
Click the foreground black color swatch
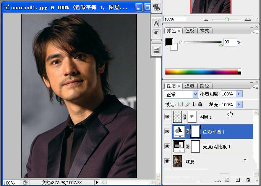coord(169,42)
